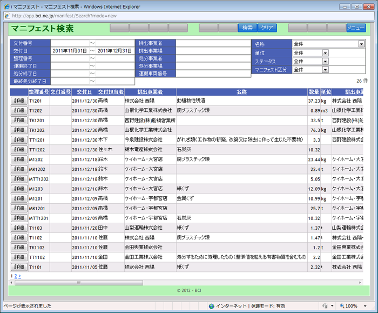378x313 pixels.
Task: Click the scrollbar right arrow
Action: 360,283
